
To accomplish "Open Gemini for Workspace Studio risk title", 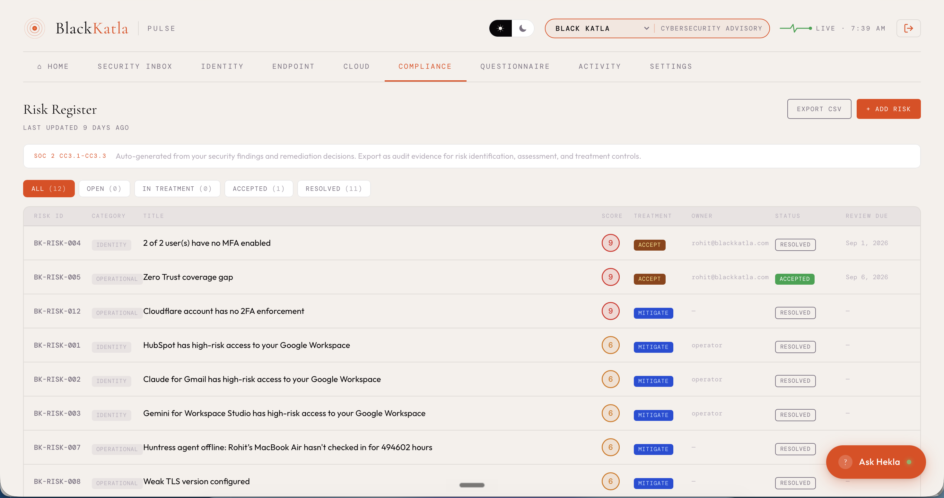I will coord(284,413).
